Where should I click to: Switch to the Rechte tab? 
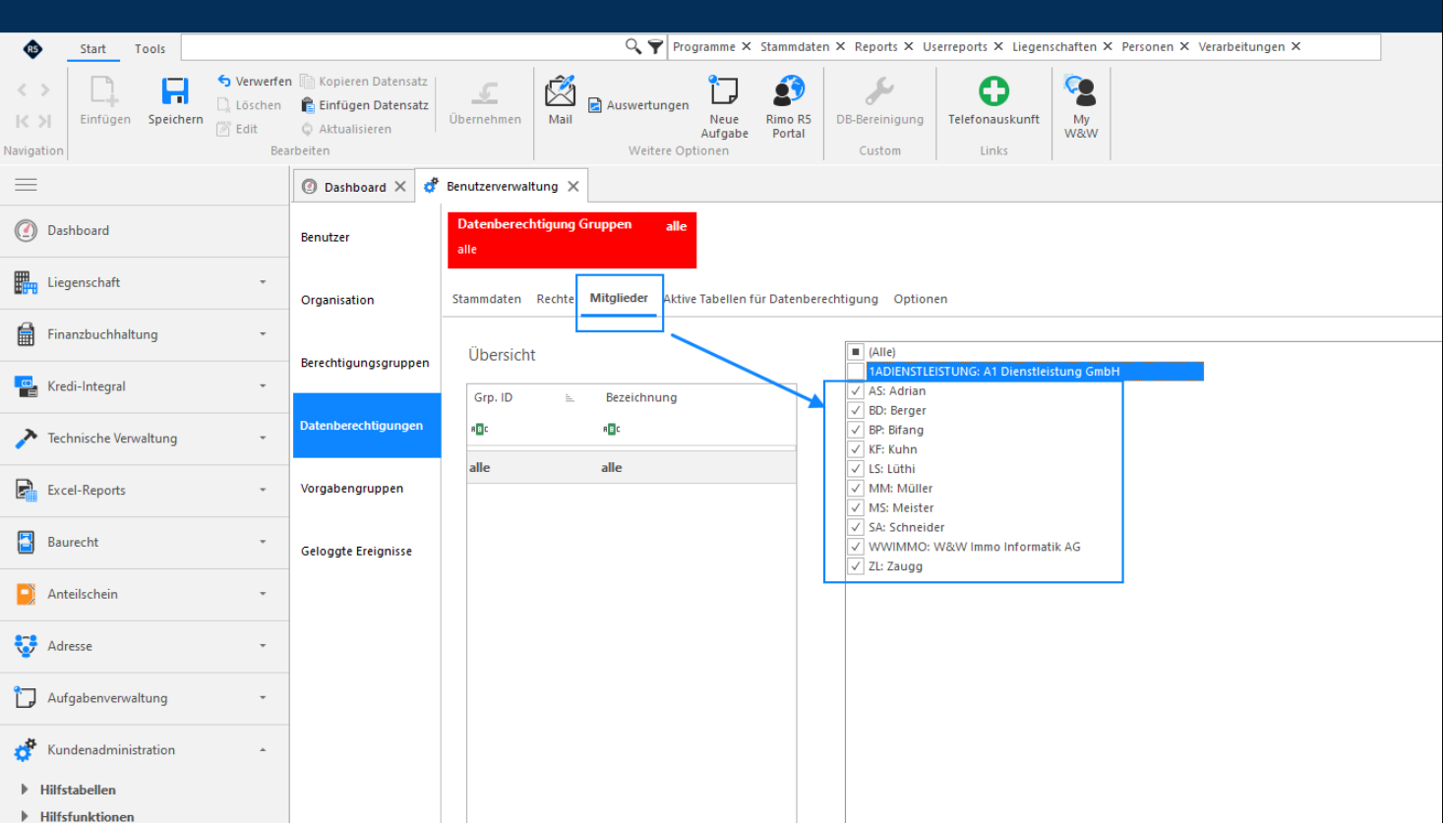(x=555, y=299)
